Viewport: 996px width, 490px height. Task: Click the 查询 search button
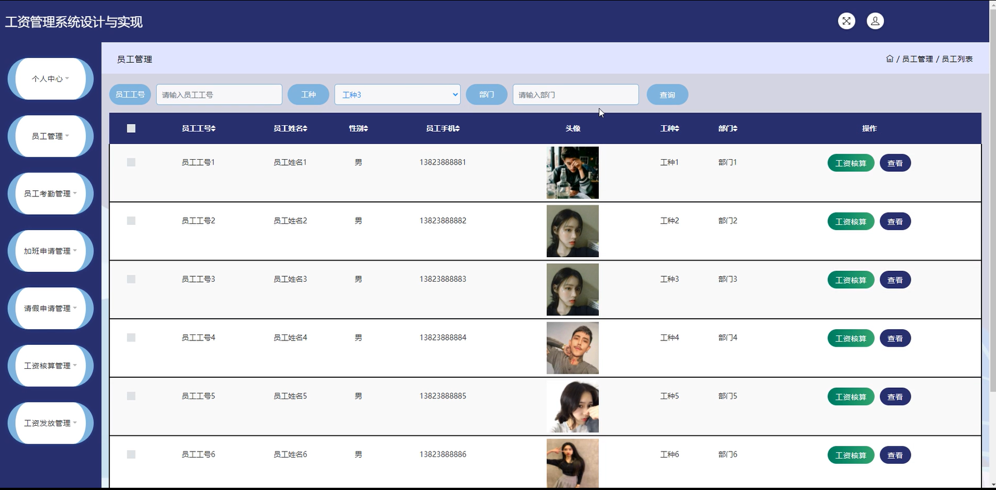(x=667, y=94)
